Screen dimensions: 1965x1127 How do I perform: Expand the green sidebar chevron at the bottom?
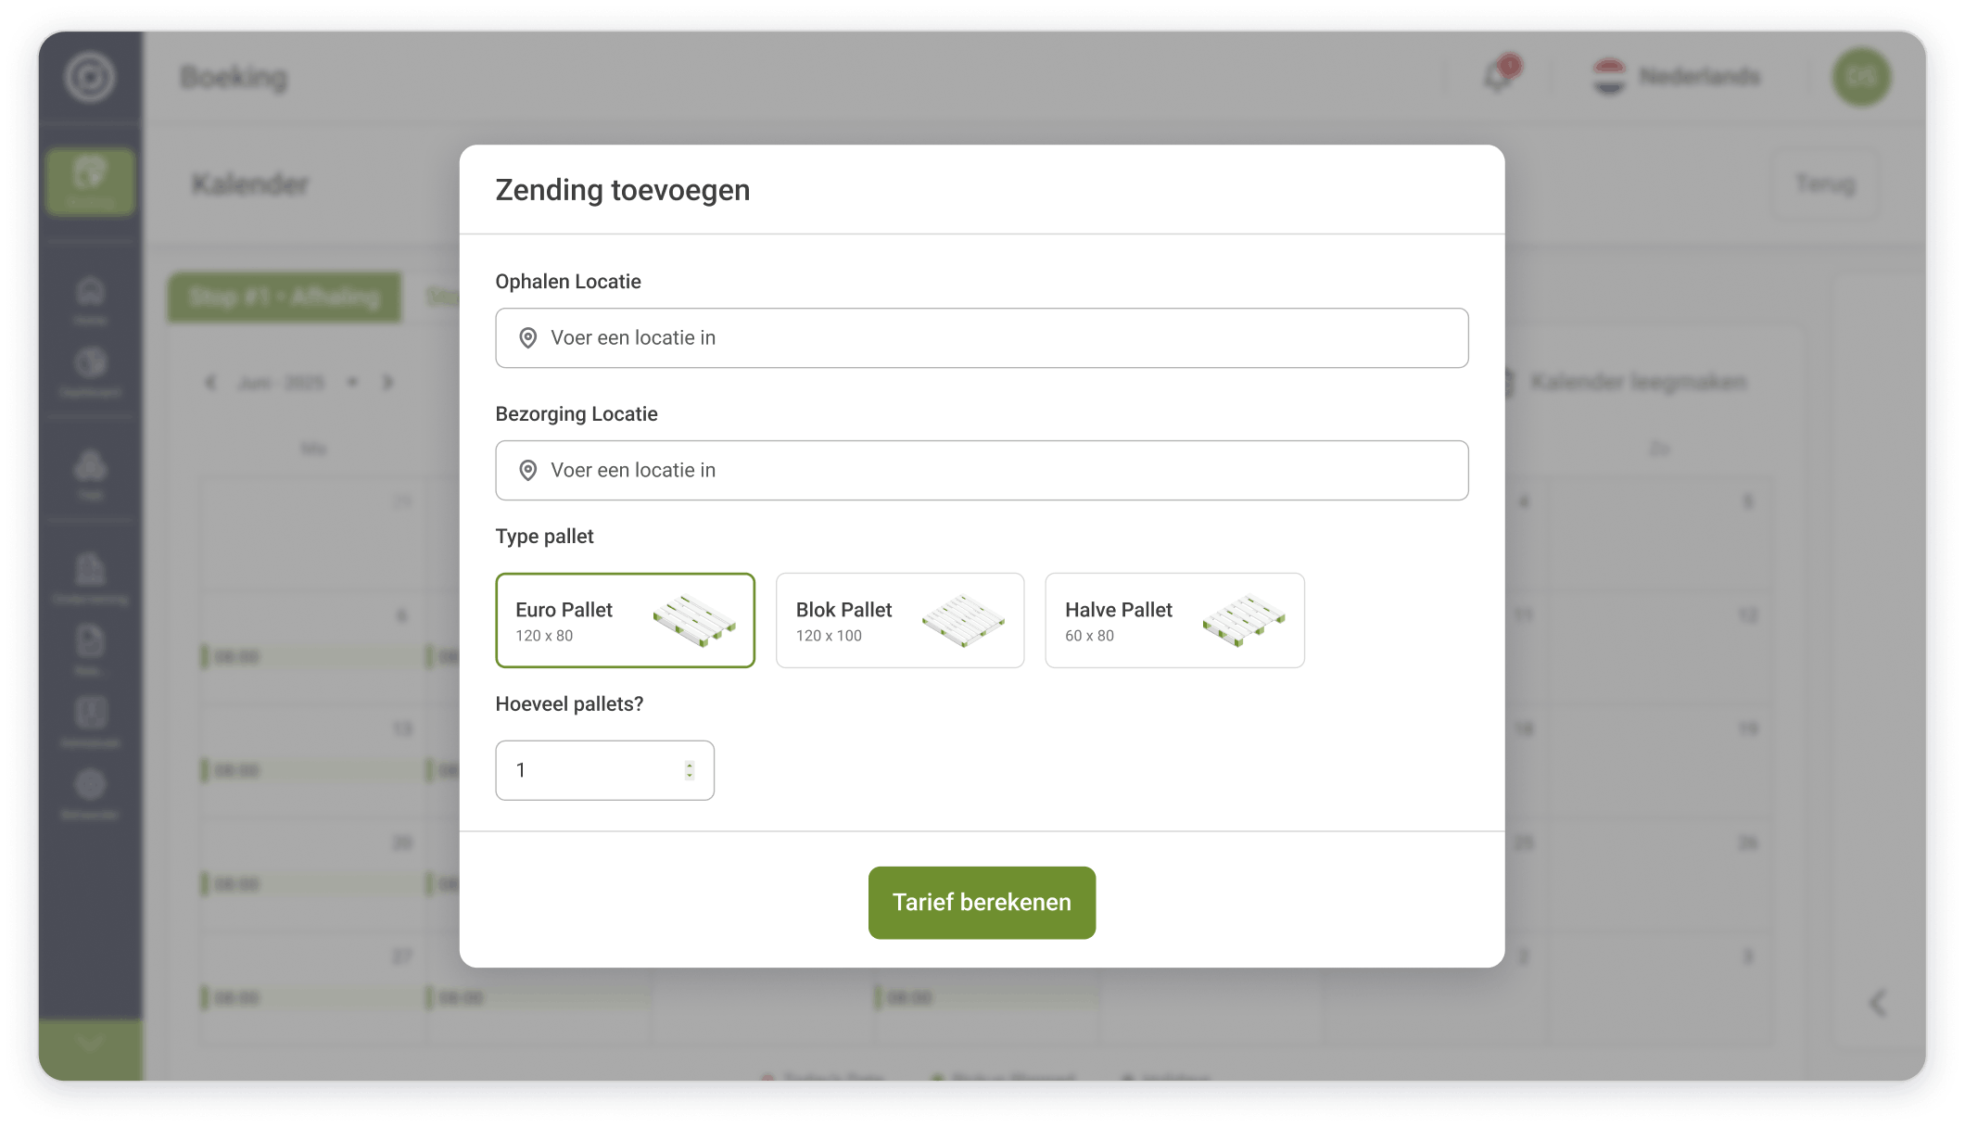coord(90,1043)
